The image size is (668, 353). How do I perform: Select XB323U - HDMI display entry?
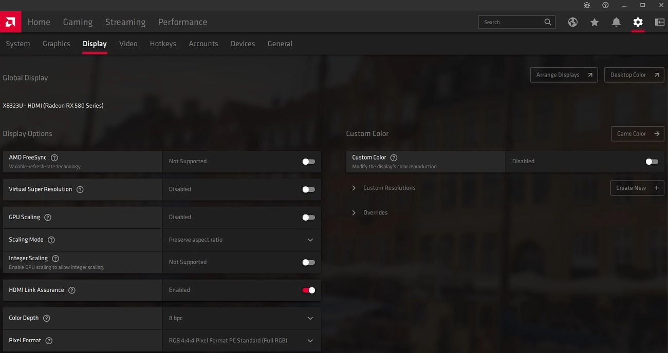[53, 106]
